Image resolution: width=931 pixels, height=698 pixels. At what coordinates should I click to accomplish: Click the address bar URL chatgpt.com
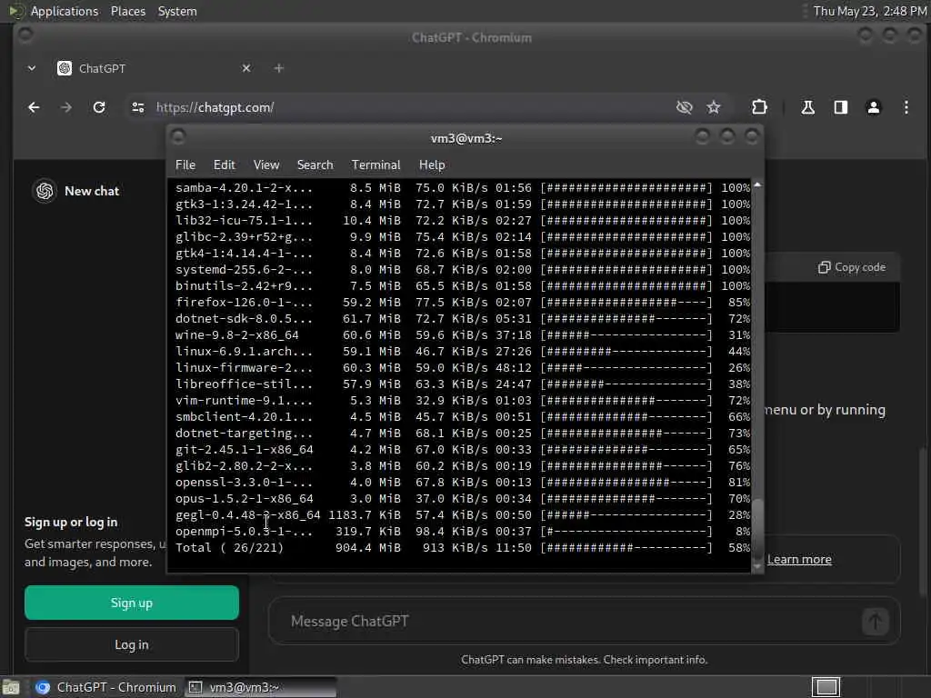click(x=215, y=107)
